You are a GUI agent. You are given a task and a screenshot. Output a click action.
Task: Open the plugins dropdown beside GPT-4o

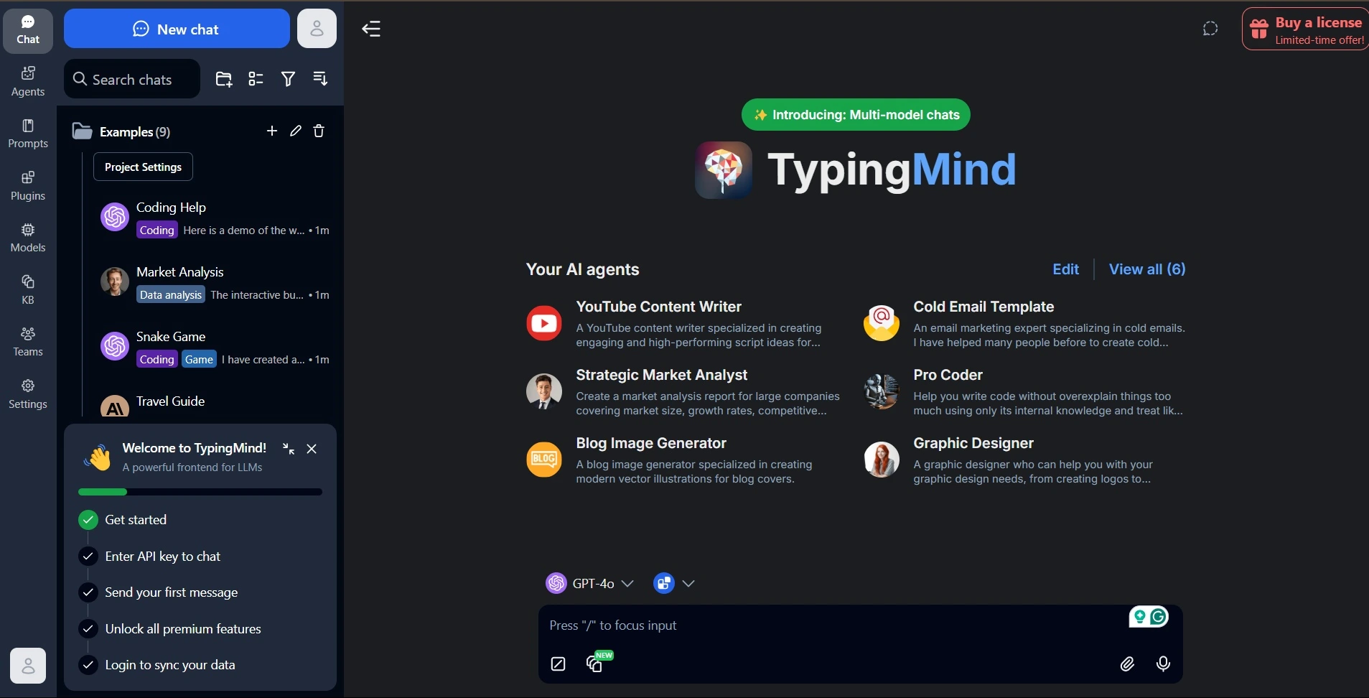tap(674, 583)
